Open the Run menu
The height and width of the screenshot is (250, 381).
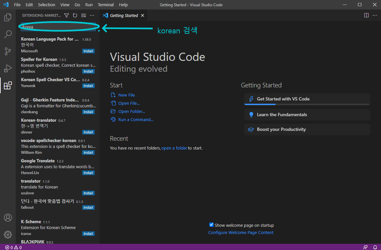tap(89, 5)
